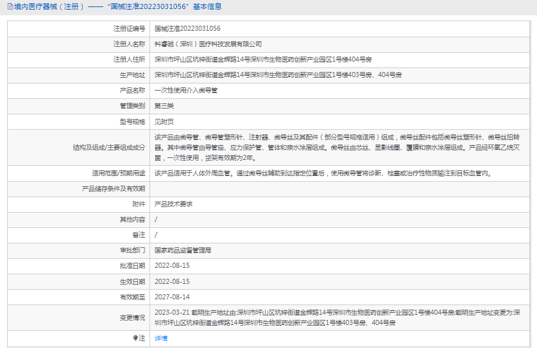537x352 pixels.
Task: Click the production address ending in 403号房、404号房
Action: (x=278, y=75)
